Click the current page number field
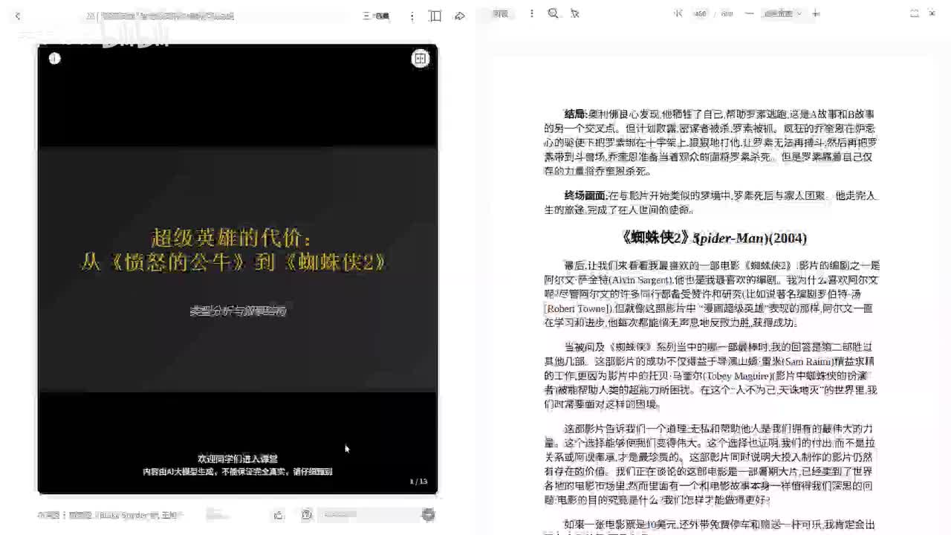951x535 pixels. pyautogui.click(x=700, y=13)
